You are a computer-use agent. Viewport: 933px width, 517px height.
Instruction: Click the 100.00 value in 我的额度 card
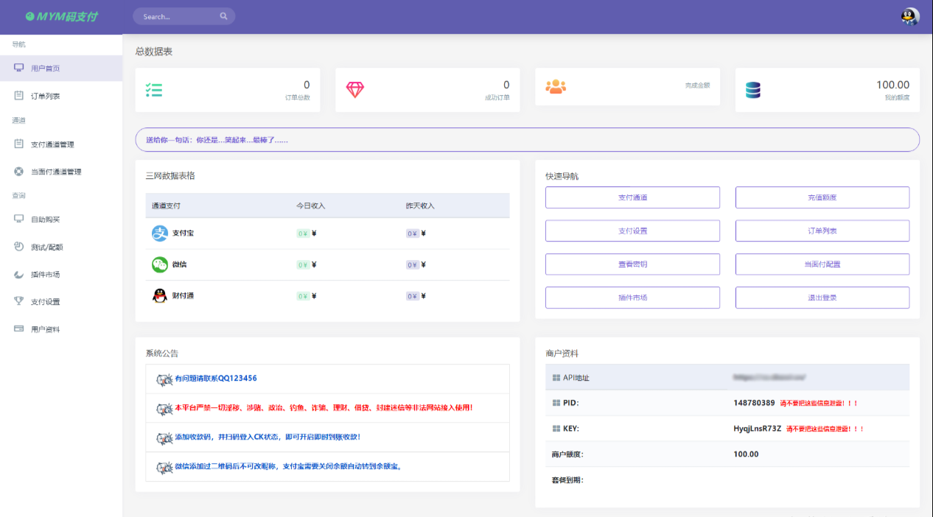pos(892,85)
